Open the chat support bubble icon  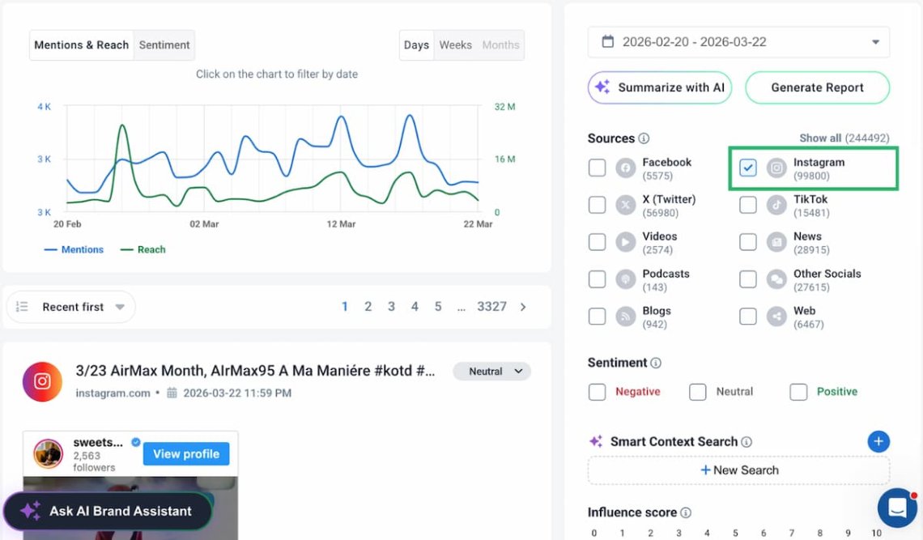(x=897, y=508)
